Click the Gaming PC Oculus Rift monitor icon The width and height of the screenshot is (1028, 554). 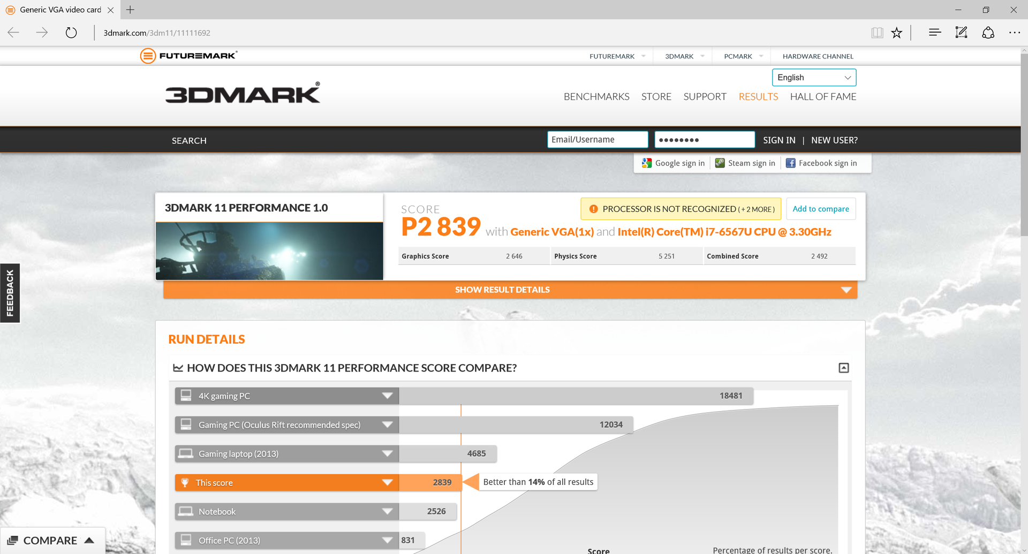tap(186, 424)
